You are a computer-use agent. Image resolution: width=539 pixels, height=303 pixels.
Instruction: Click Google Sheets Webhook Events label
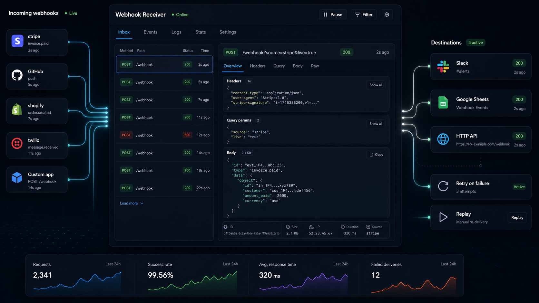(x=472, y=108)
